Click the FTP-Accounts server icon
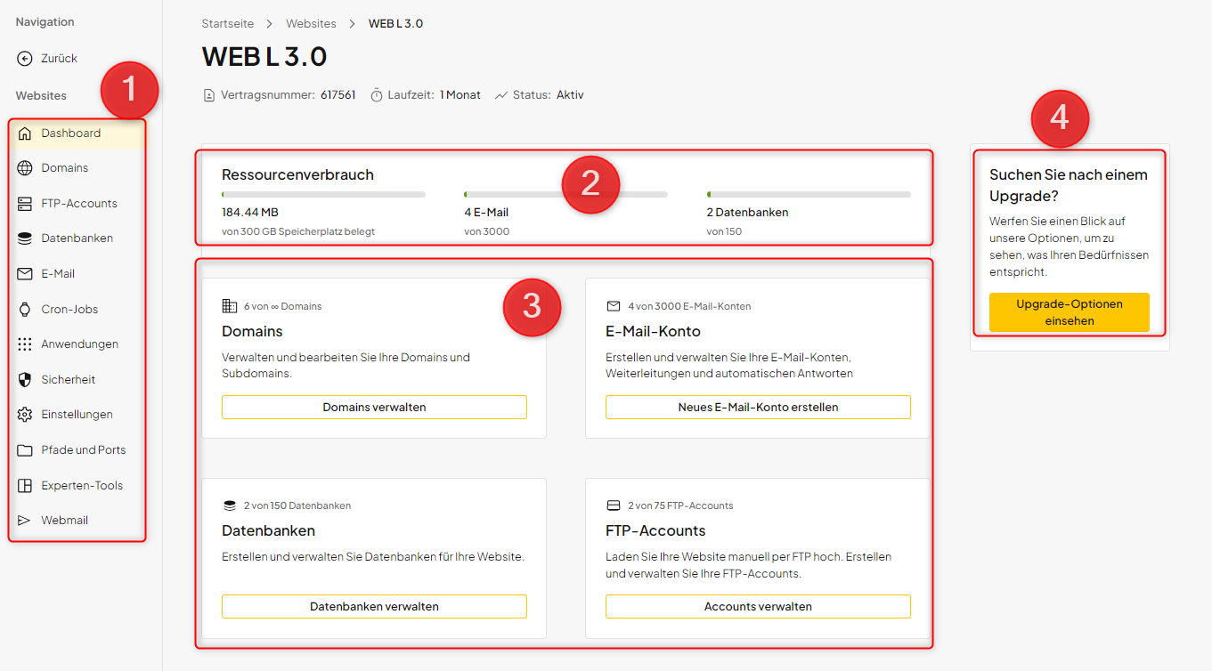The width and height of the screenshot is (1212, 671). [25, 204]
